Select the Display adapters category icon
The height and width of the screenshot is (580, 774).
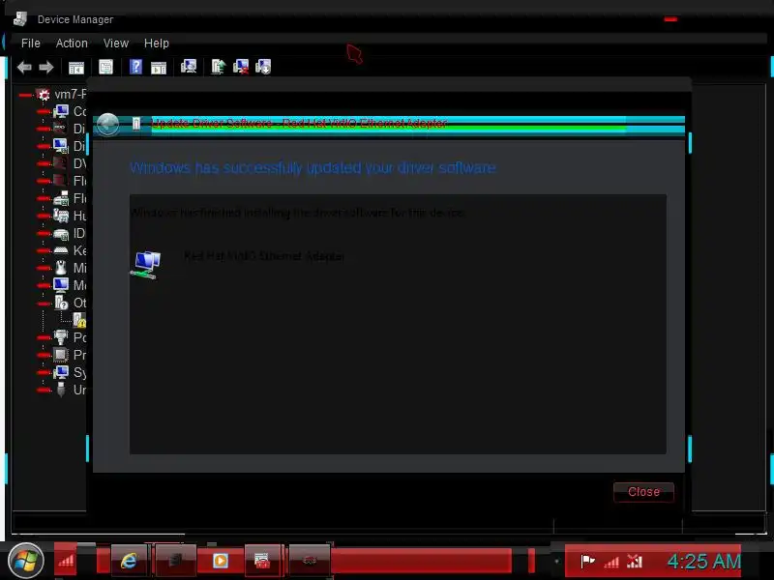pyautogui.click(x=61, y=146)
